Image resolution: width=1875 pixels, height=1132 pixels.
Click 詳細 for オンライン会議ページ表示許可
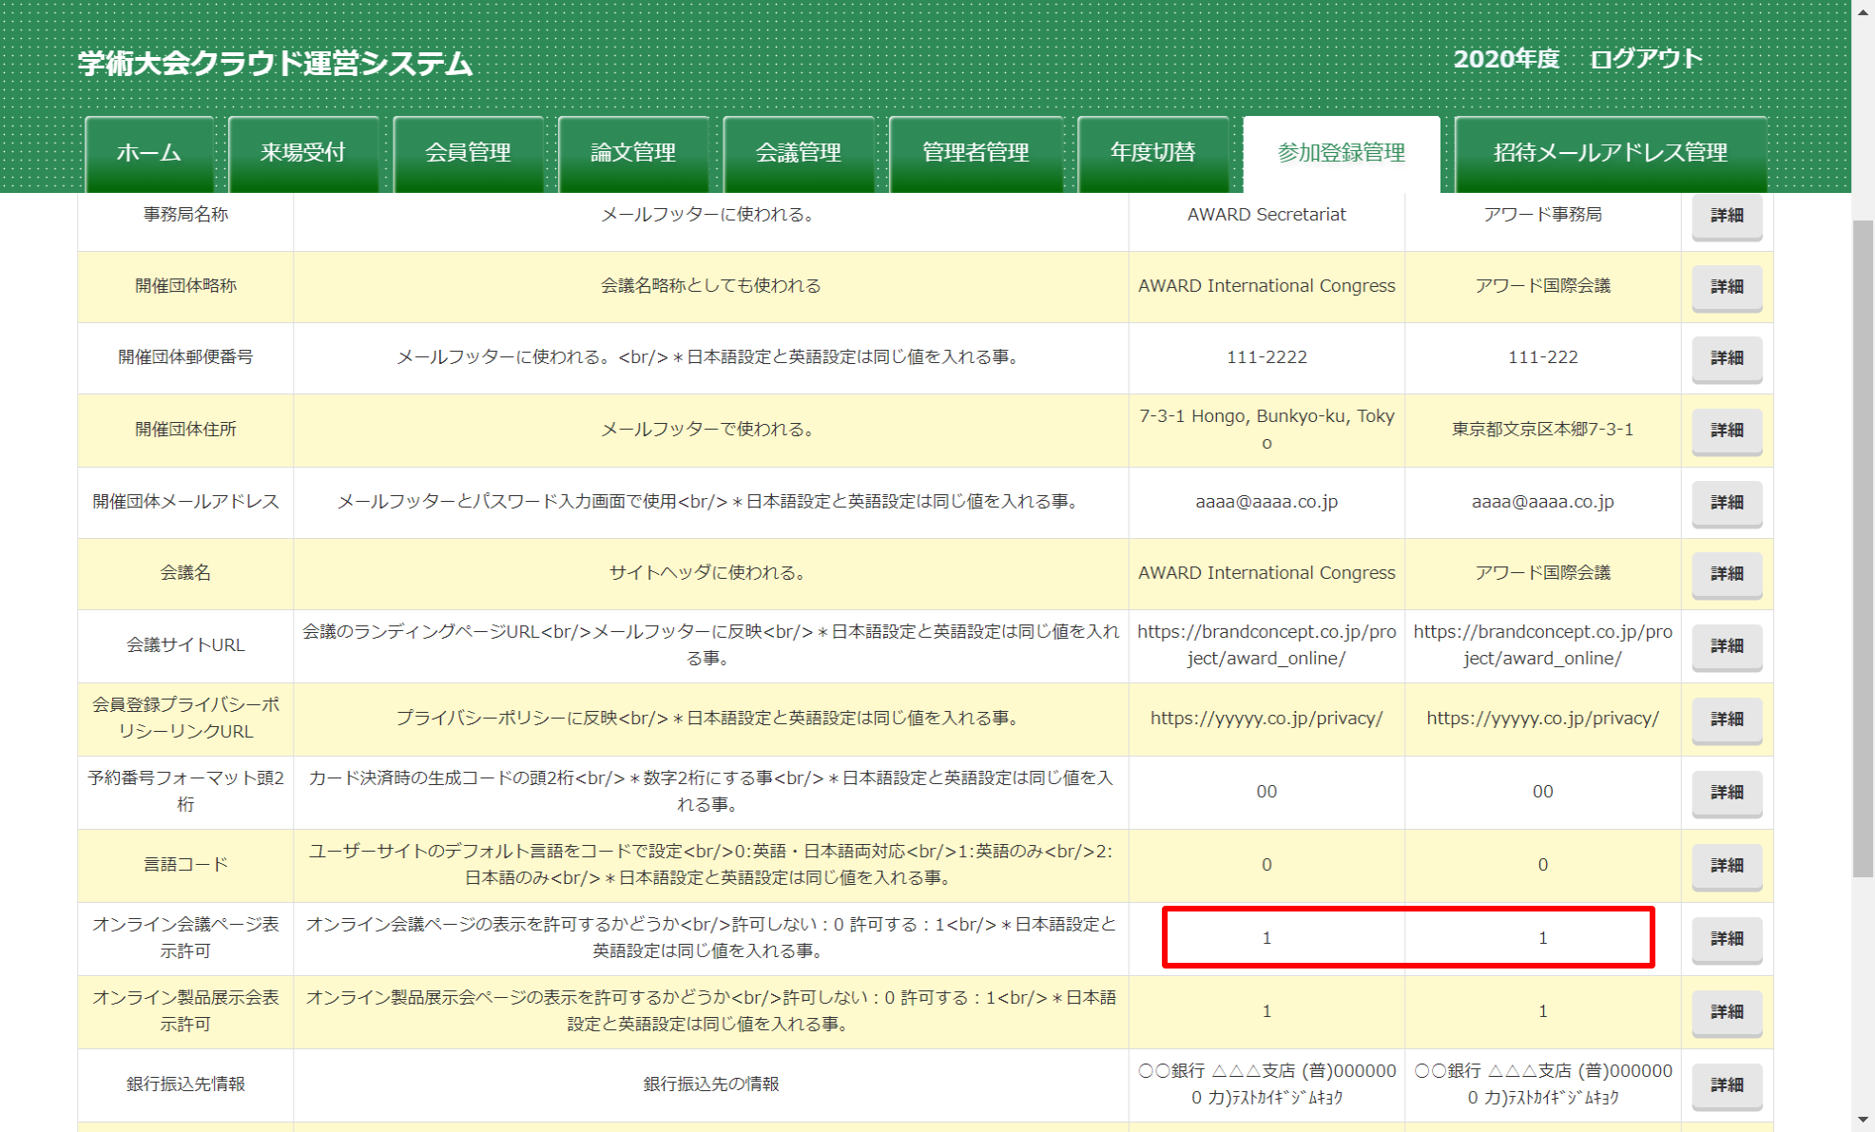pos(1726,939)
